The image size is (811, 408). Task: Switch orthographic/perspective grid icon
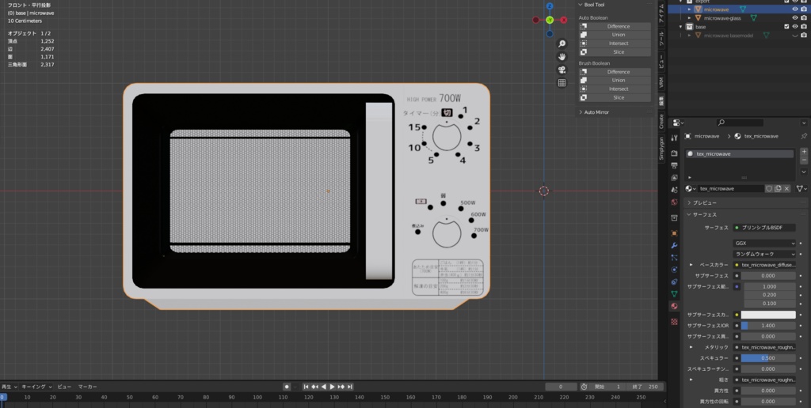(562, 83)
